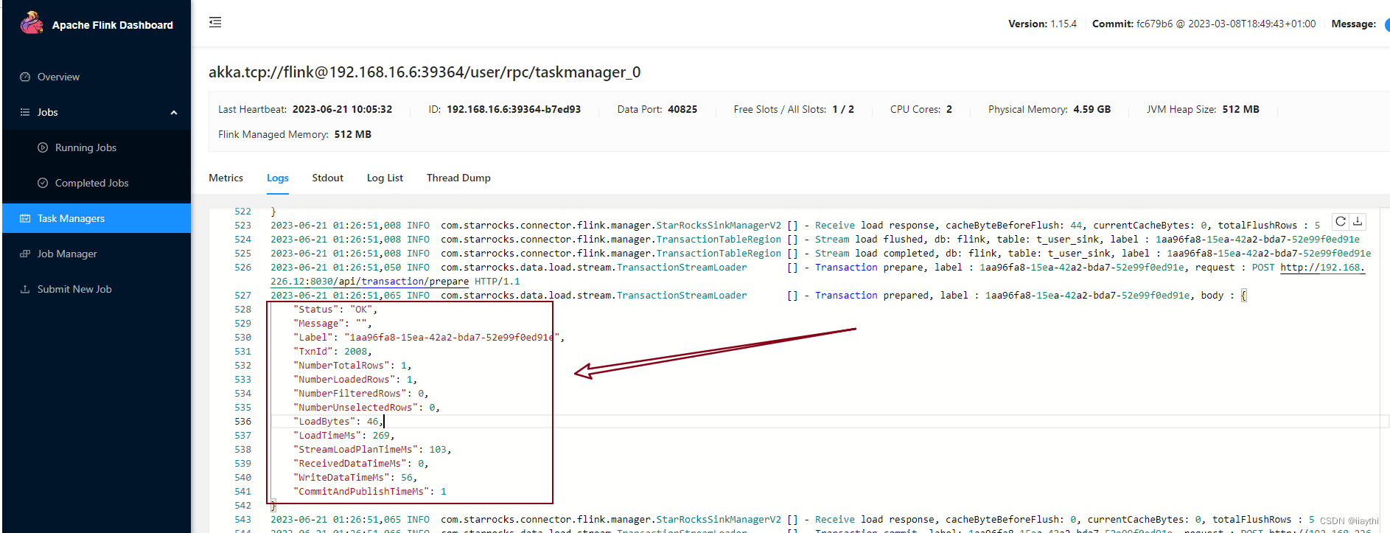The image size is (1390, 533).
Task: Click line number 536 in the gutter
Action: coord(242,422)
